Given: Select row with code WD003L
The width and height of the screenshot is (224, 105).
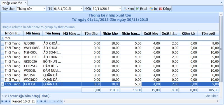Looking at the screenshot, I should [110, 71].
